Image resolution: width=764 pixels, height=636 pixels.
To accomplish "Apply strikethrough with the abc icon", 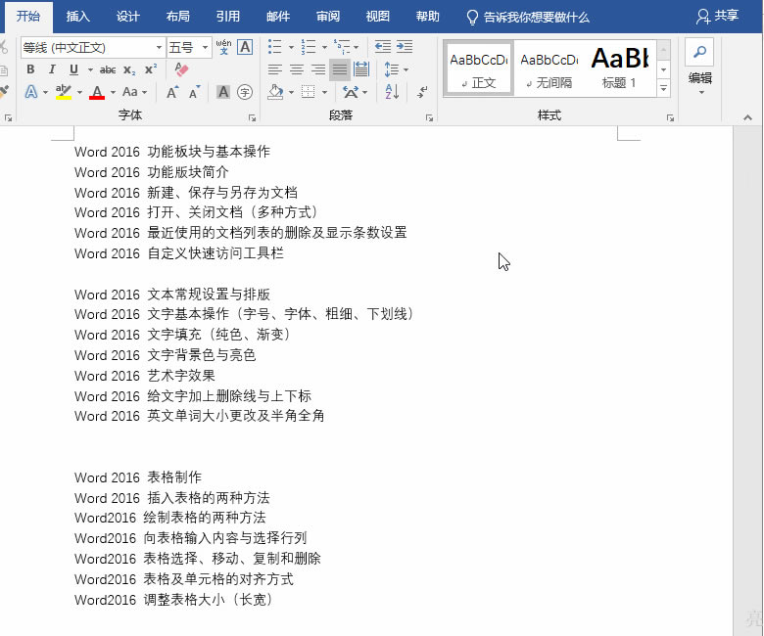I will point(108,69).
